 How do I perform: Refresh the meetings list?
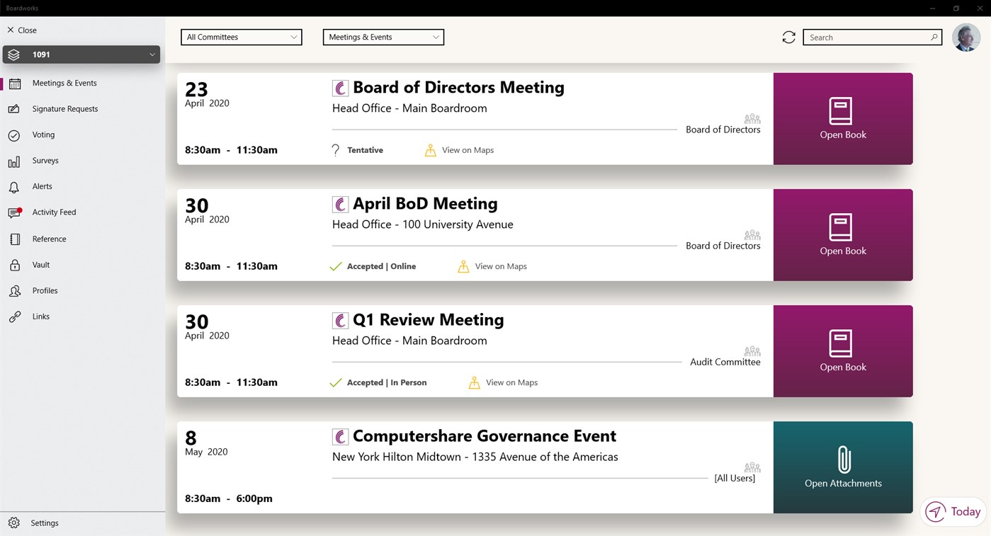[x=788, y=37]
